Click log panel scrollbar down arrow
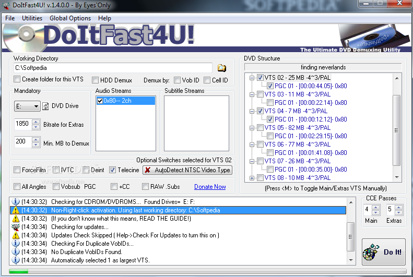This screenshot has height=277, width=413. 350,260
